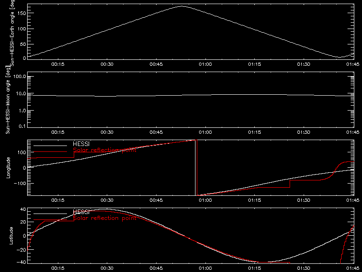
Task: Select HESSI legend text in Latitude plot
Action: click(x=81, y=212)
